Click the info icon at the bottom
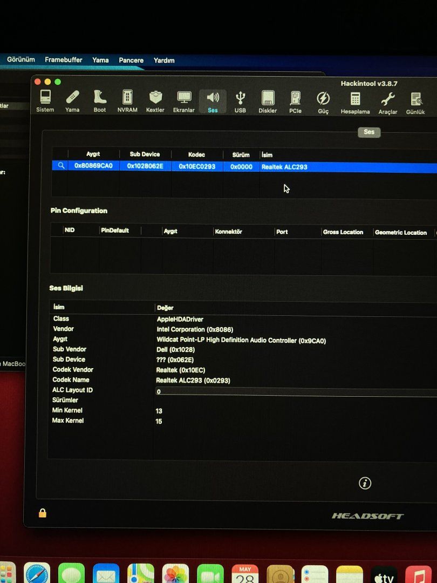This screenshot has width=437, height=583. pyautogui.click(x=365, y=483)
